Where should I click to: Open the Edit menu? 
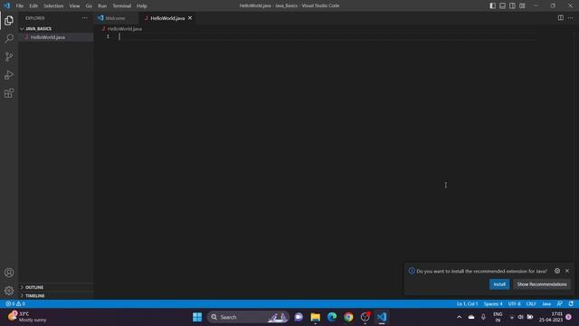click(33, 5)
